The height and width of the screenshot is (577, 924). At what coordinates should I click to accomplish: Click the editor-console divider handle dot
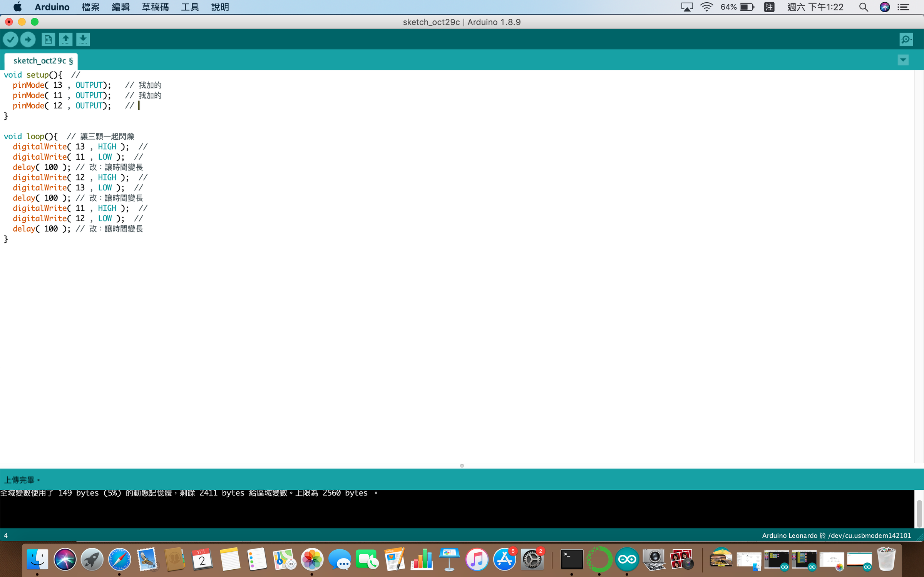[462, 466]
